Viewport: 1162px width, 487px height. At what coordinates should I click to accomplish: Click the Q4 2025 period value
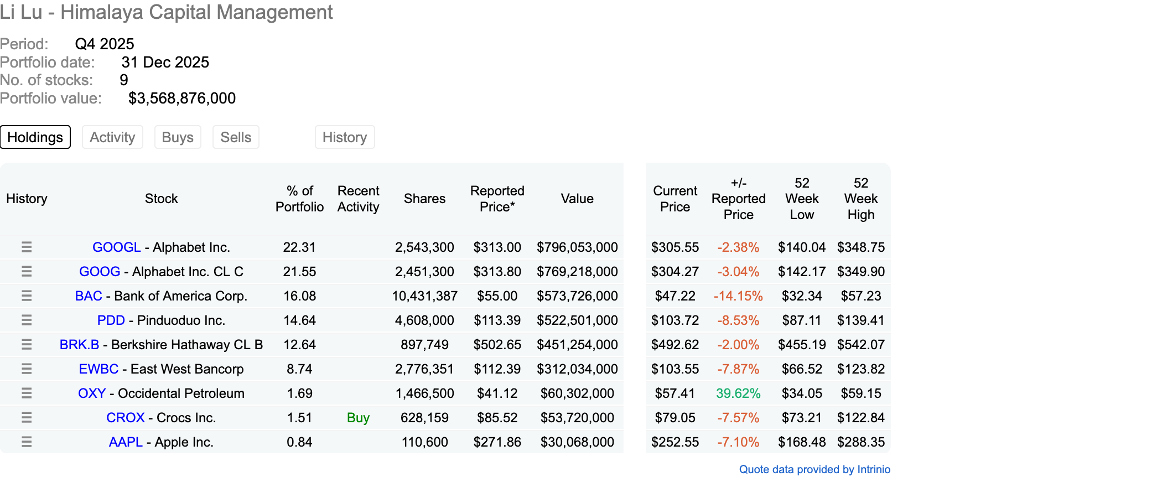point(105,44)
